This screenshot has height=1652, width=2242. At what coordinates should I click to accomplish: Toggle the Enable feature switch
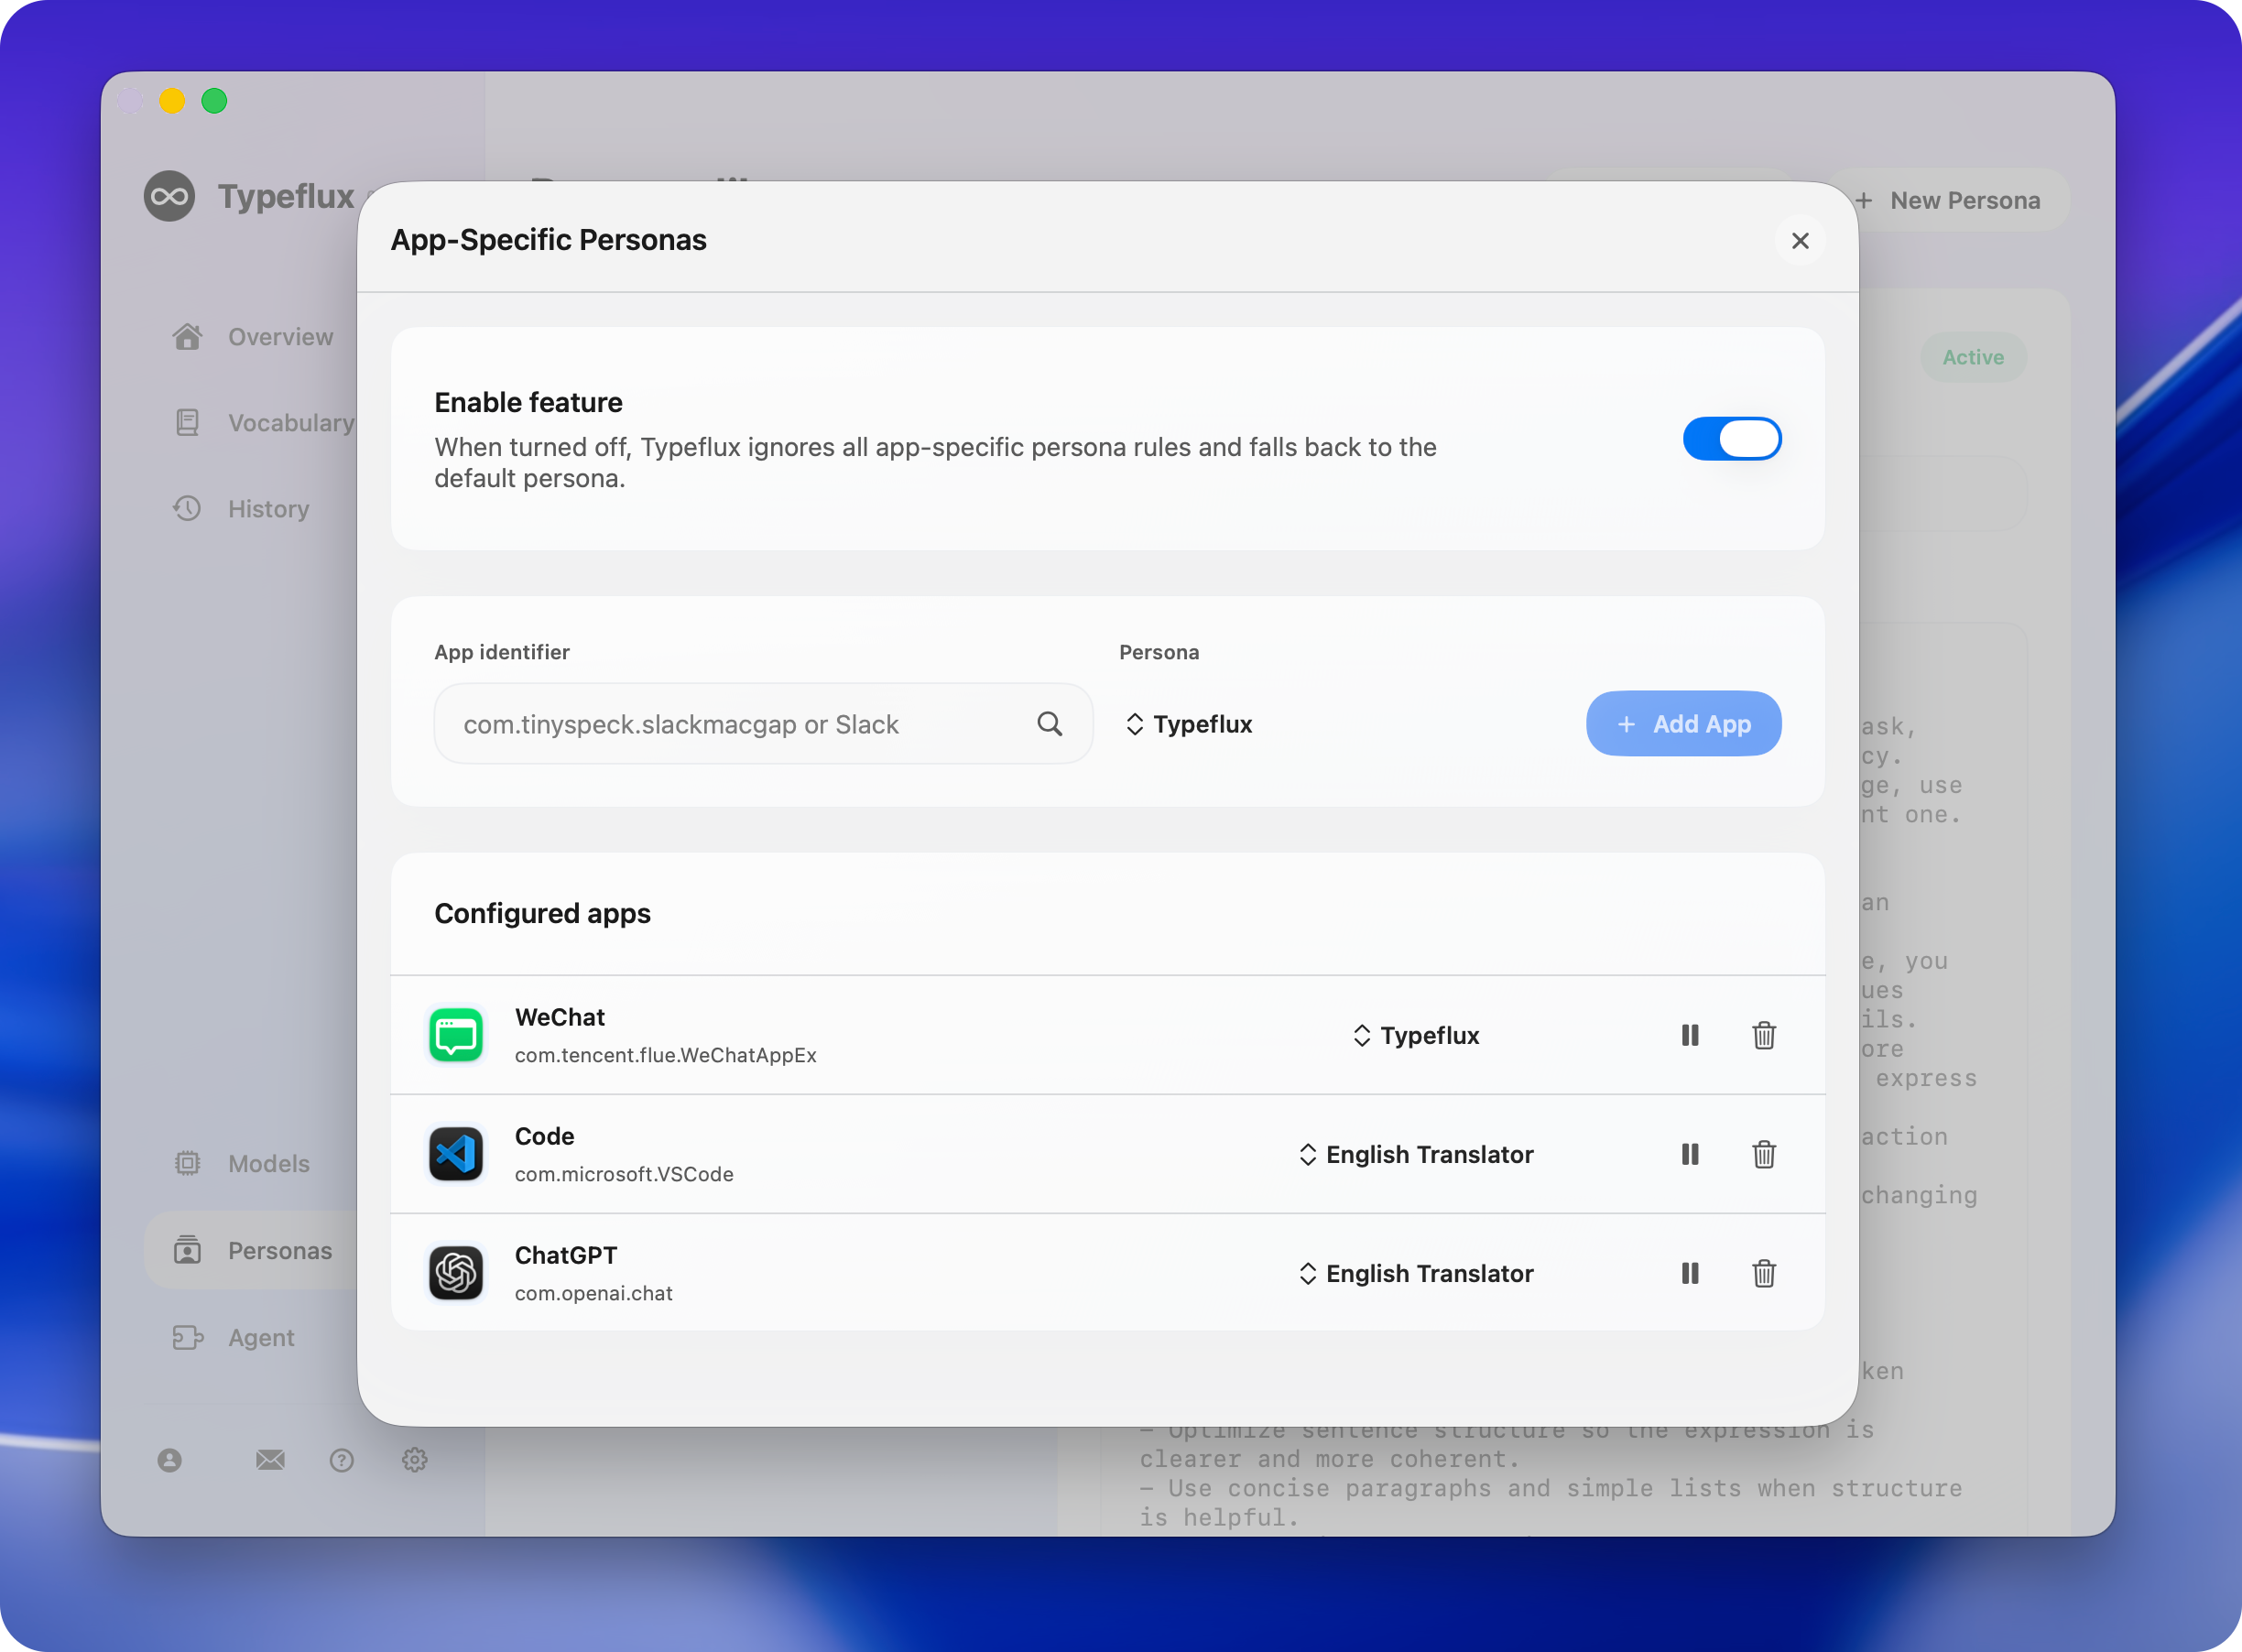(1731, 439)
